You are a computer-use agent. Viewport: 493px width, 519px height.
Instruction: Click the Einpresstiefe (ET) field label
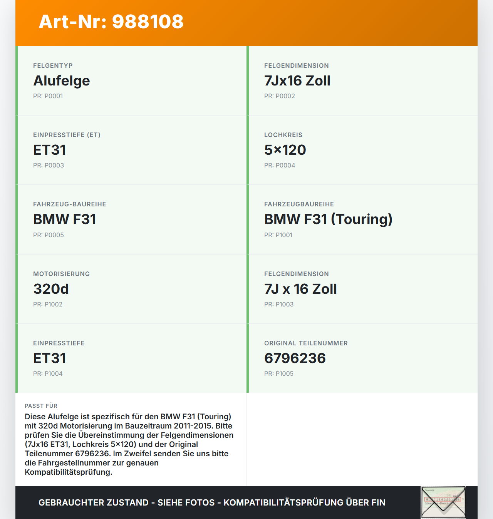67,135
